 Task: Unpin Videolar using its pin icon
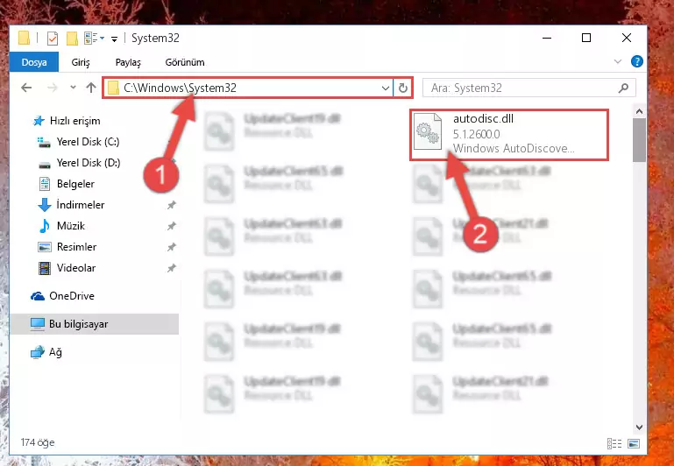(172, 268)
